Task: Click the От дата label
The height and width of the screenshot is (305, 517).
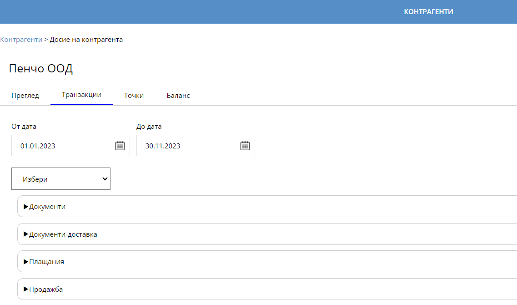Action: tap(24, 127)
